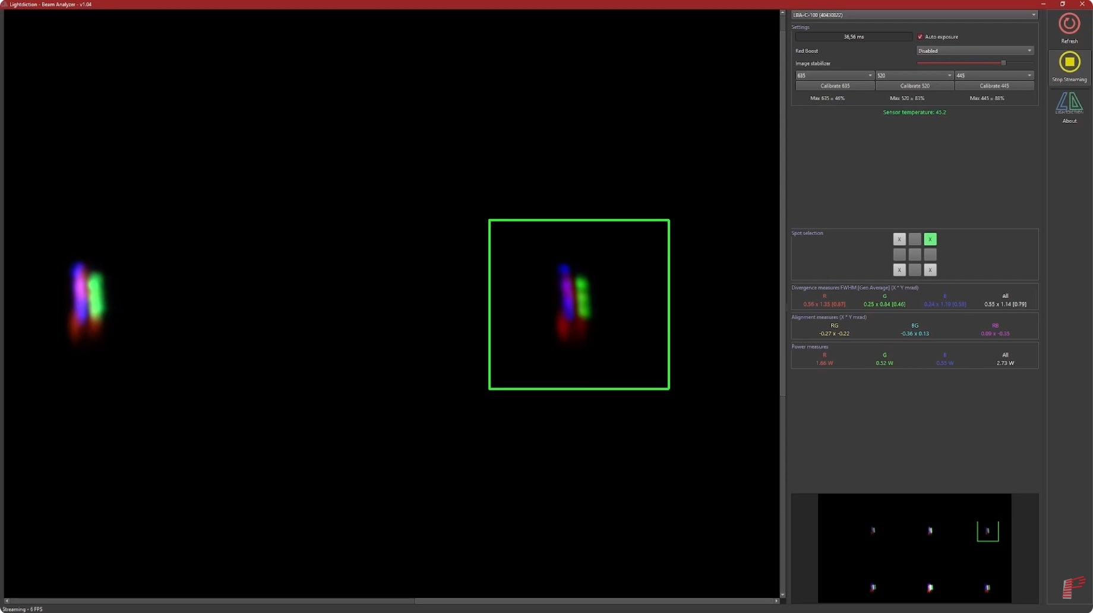Click red divergence value 0.56 x 1.35

(824, 304)
